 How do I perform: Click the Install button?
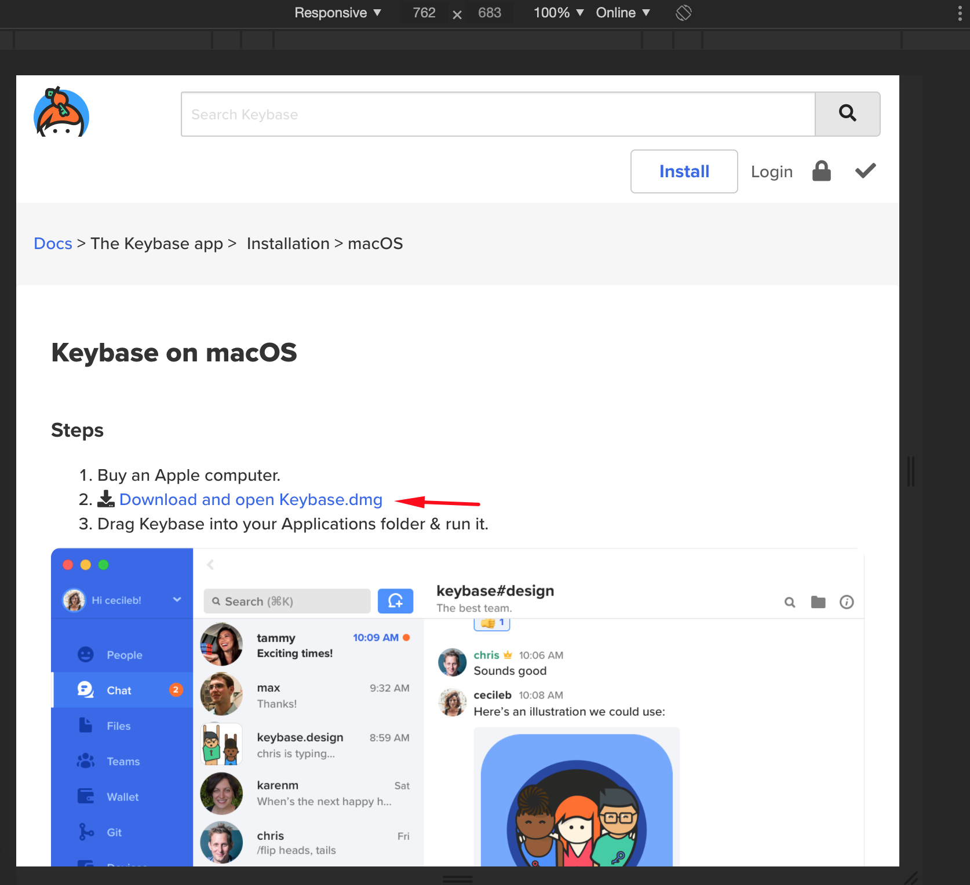684,171
